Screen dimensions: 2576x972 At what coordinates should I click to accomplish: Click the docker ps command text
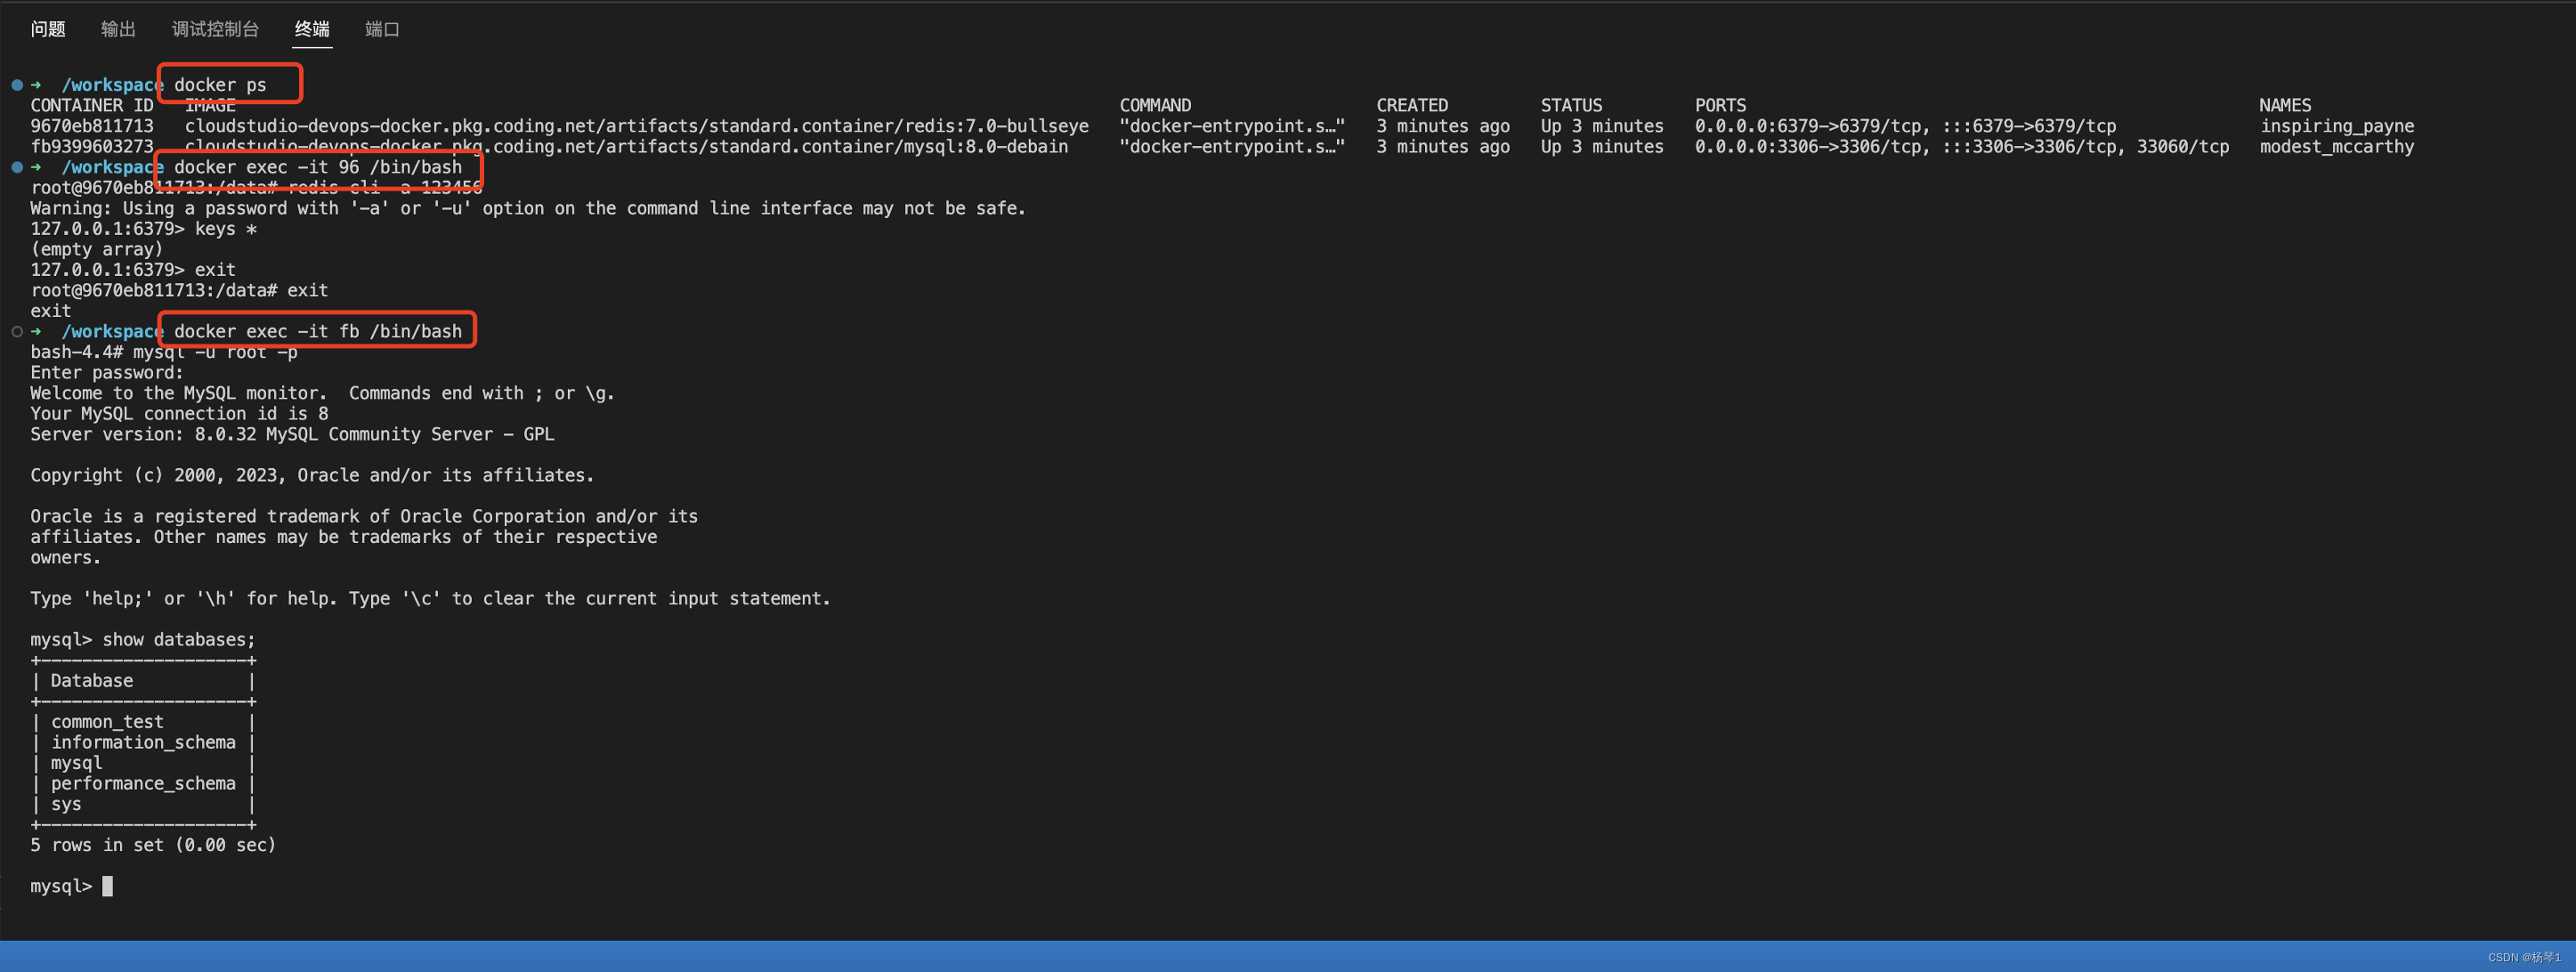point(220,85)
